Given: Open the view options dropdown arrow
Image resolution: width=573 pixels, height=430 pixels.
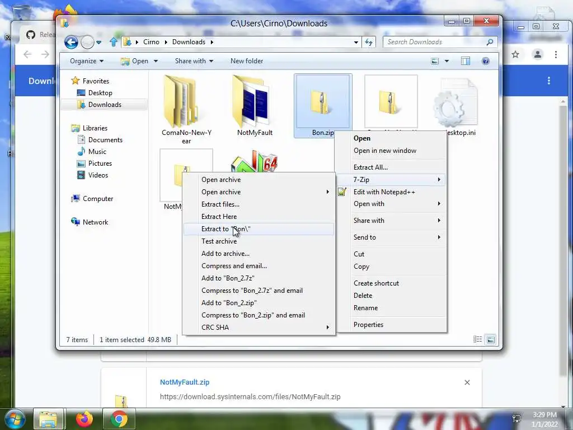Looking at the screenshot, I should coord(447,61).
